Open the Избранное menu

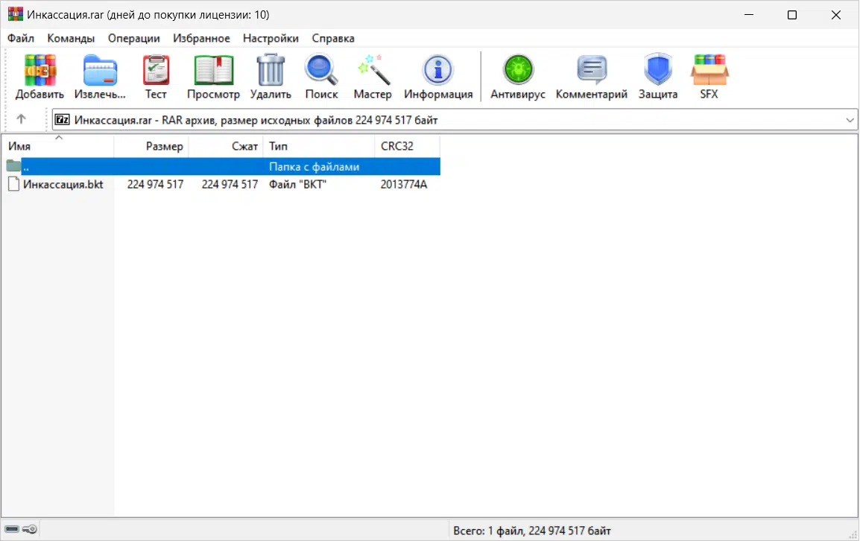point(201,39)
